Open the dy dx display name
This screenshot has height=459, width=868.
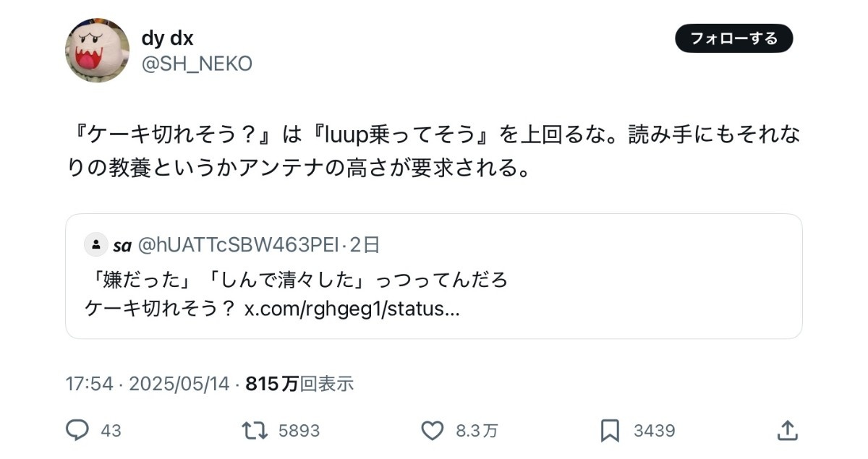point(167,38)
